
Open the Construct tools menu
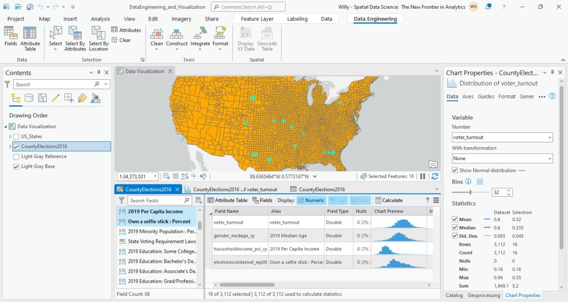[177, 38]
